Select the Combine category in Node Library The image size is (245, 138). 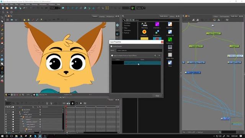(127, 23)
